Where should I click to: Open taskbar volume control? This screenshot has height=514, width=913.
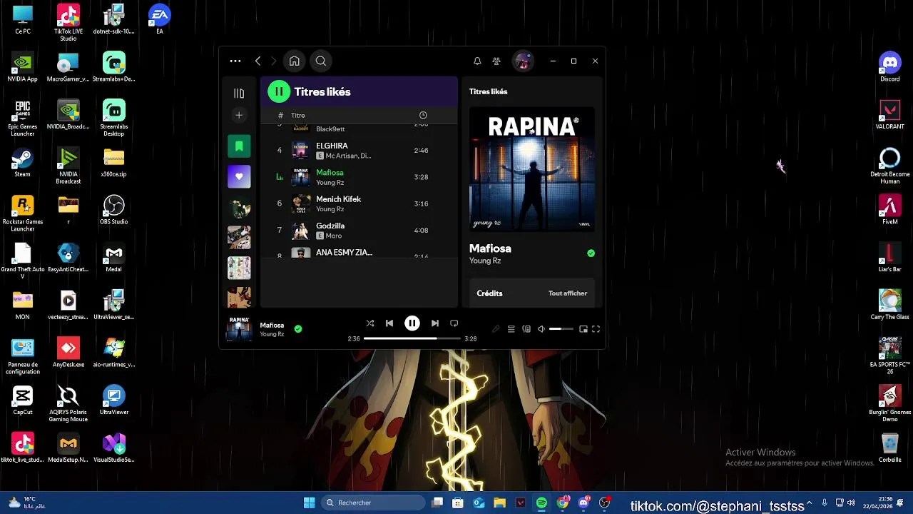point(851,503)
